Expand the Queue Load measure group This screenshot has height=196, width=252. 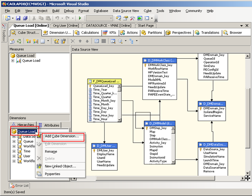click(x=13, y=61)
